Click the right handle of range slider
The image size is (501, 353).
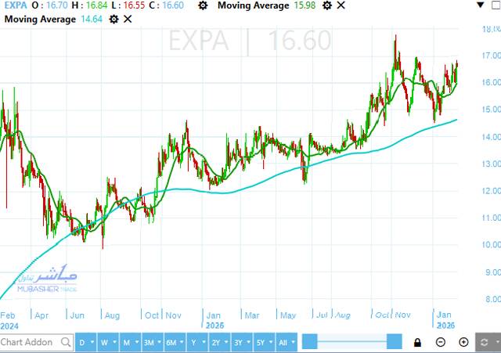point(395,342)
